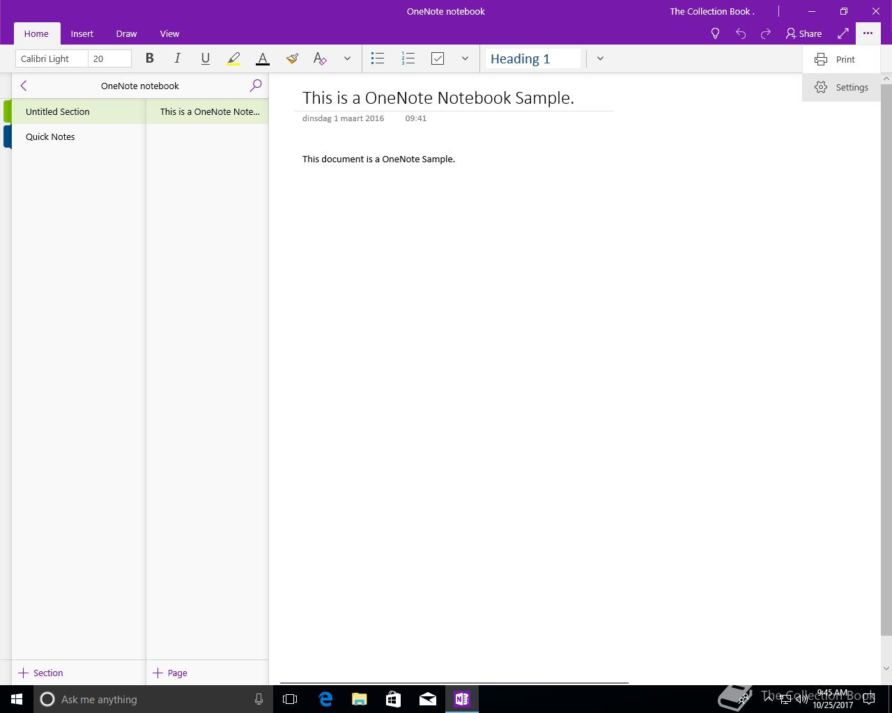This screenshot has height=713, width=892.
Task: Open Task View on taskbar
Action: 290,699
